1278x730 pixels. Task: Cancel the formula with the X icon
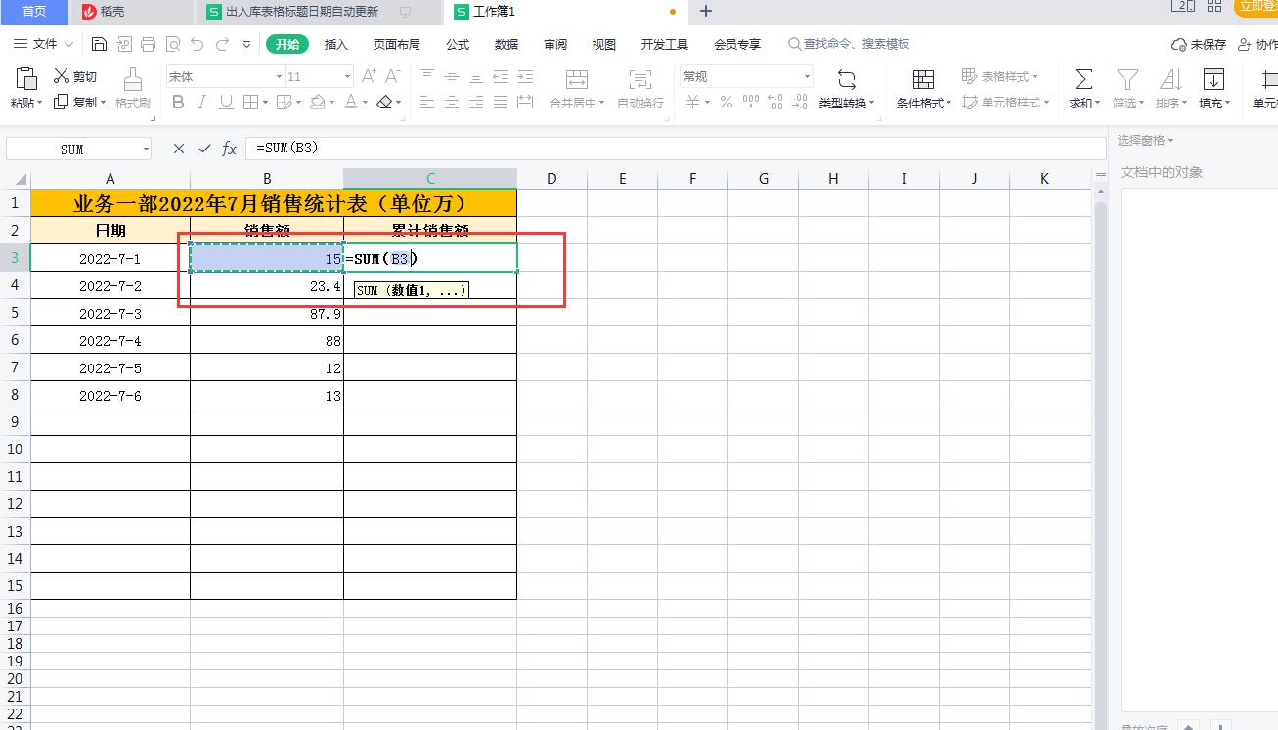coord(179,149)
